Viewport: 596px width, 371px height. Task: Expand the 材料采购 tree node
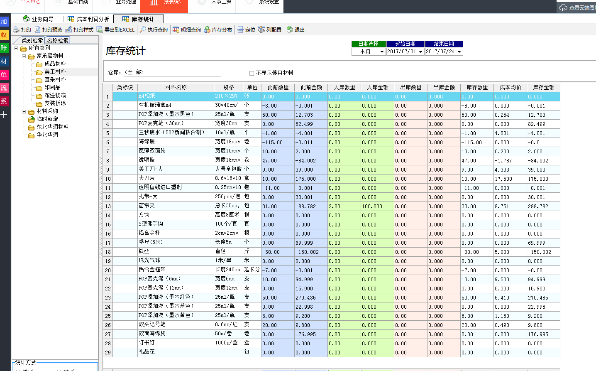pos(24,111)
